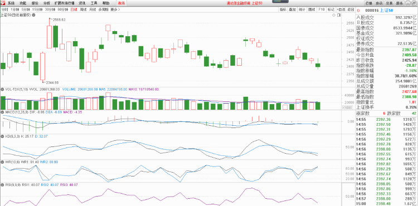Image resolution: width=418 pixels, height=206 pixels.
Task: Click the diamond icon above the price axis
Action: coord(333,15)
